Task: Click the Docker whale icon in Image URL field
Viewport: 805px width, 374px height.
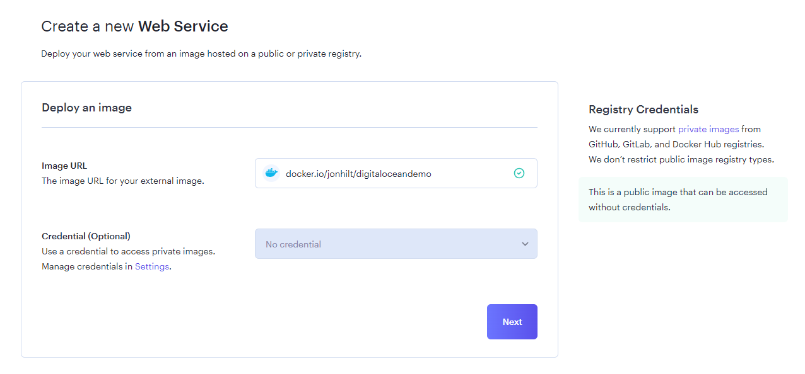Action: [x=271, y=173]
